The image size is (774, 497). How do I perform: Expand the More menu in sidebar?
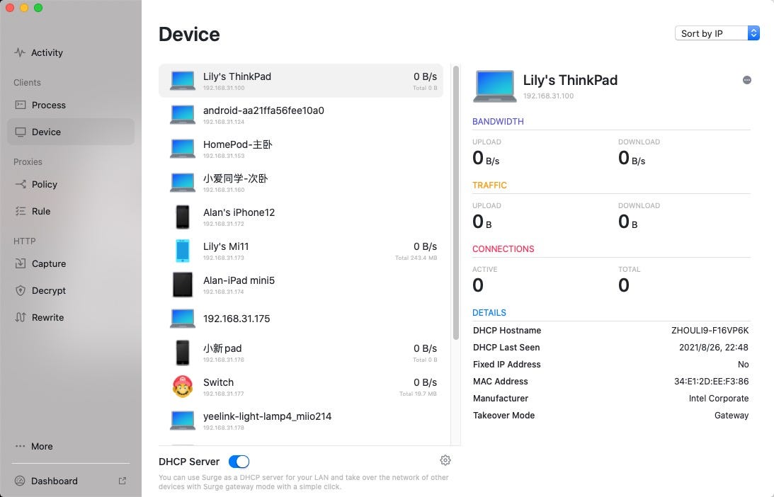34,446
